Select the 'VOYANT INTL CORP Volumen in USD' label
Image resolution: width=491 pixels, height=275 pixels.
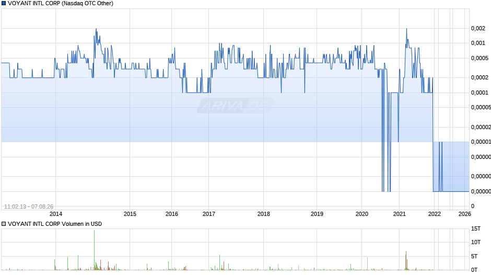pos(55,224)
